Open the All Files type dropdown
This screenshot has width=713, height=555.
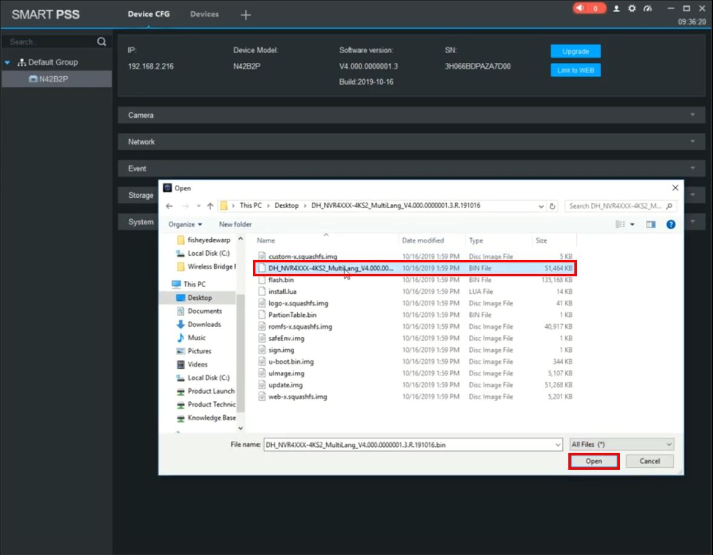(621, 444)
